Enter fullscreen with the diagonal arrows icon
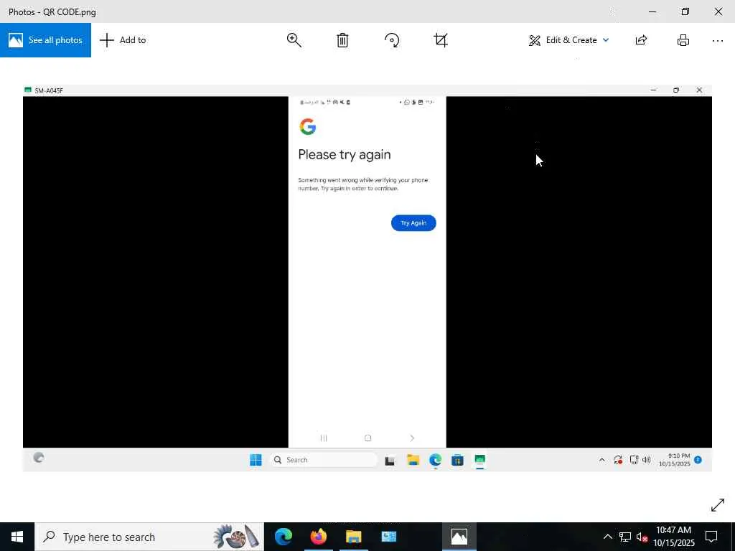Screen dimensions: 735x551 717,505
